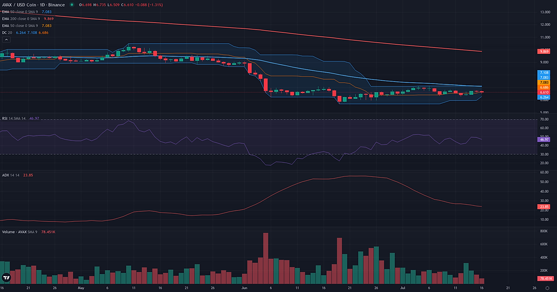557x292 pixels.
Task: Click the red change value −0.088 (−1.31%)
Action: (148, 5)
